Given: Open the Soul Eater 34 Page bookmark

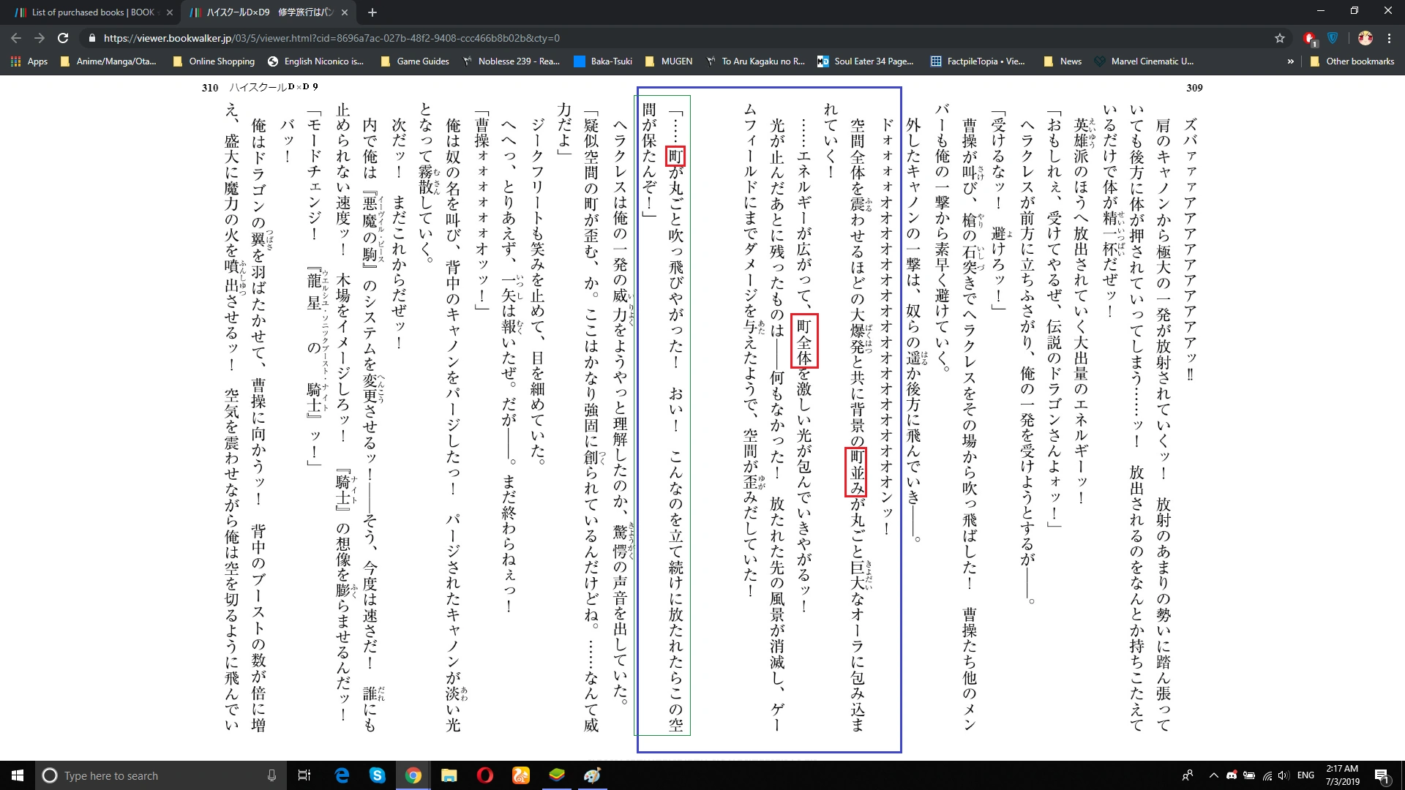Looking at the screenshot, I should pos(866,61).
